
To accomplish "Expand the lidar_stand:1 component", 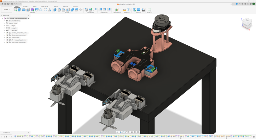I will pos(4,37).
